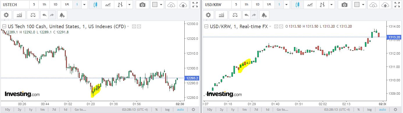Select 1h interval in USTECH panel

pyautogui.click(x=44, y=5)
